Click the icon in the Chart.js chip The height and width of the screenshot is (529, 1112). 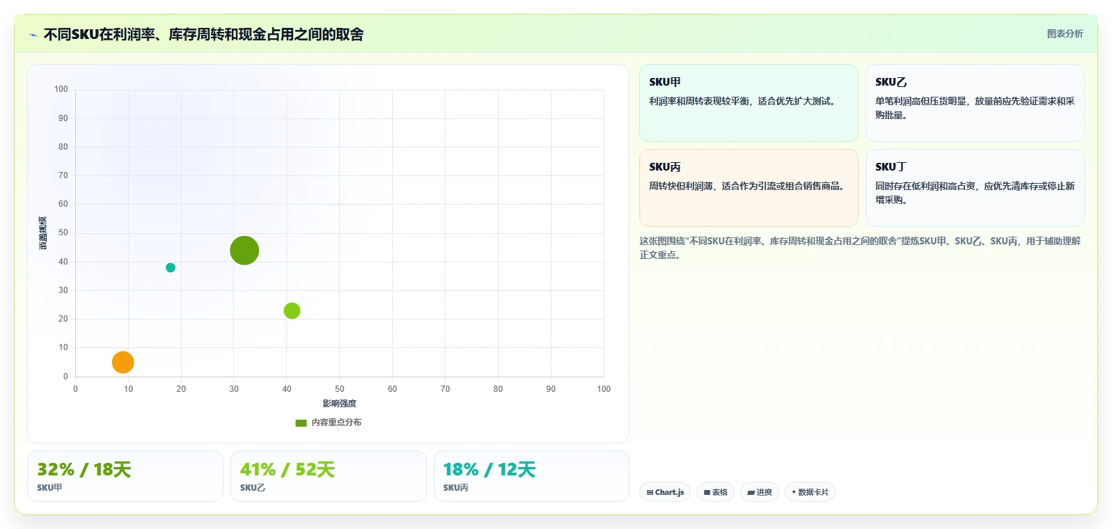pyautogui.click(x=650, y=492)
